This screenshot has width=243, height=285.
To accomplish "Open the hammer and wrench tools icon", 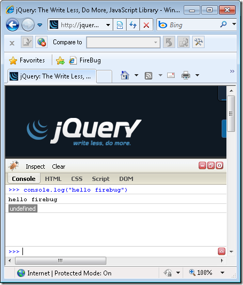I will click(x=199, y=42).
